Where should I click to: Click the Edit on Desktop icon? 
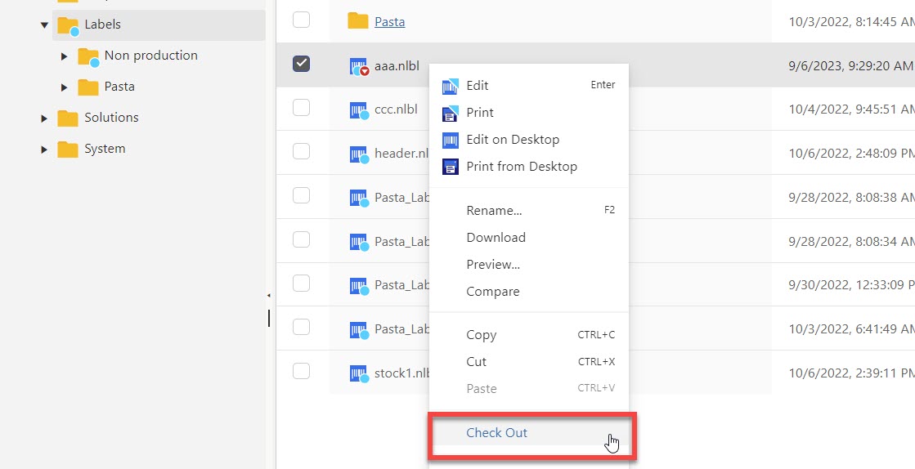click(450, 140)
